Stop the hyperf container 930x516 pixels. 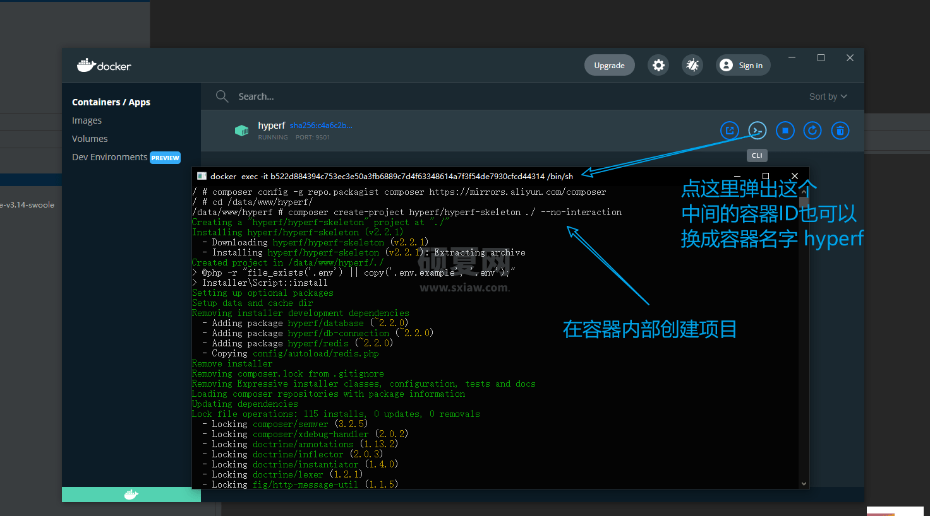pos(785,131)
